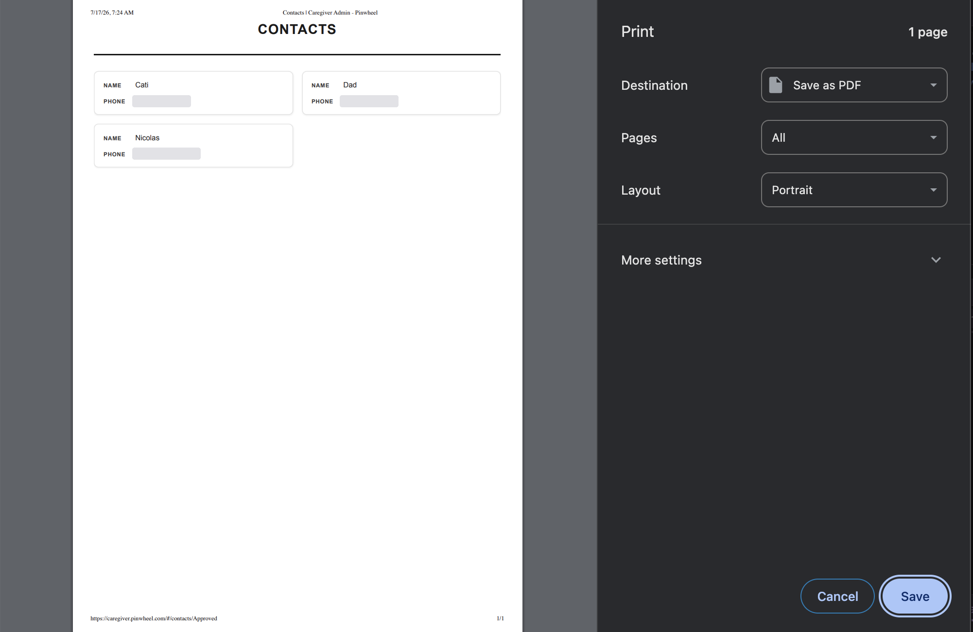Cancel the print dialog
The height and width of the screenshot is (632, 973).
(837, 596)
